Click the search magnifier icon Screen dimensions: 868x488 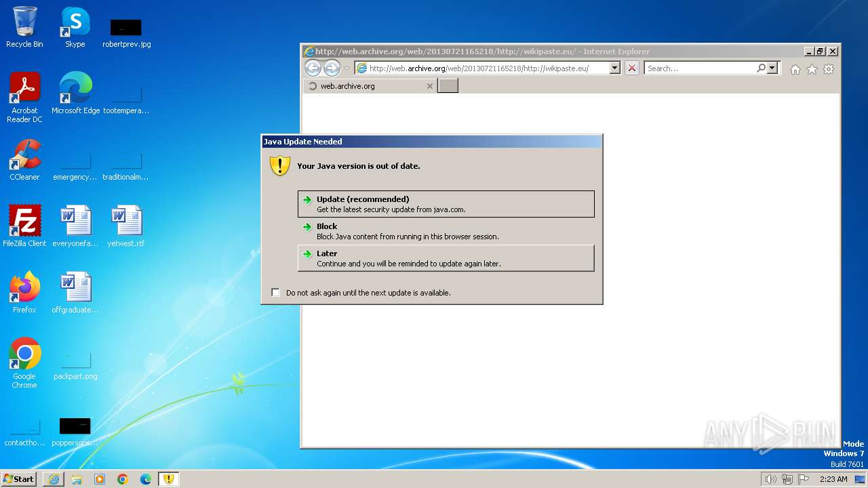[761, 68]
